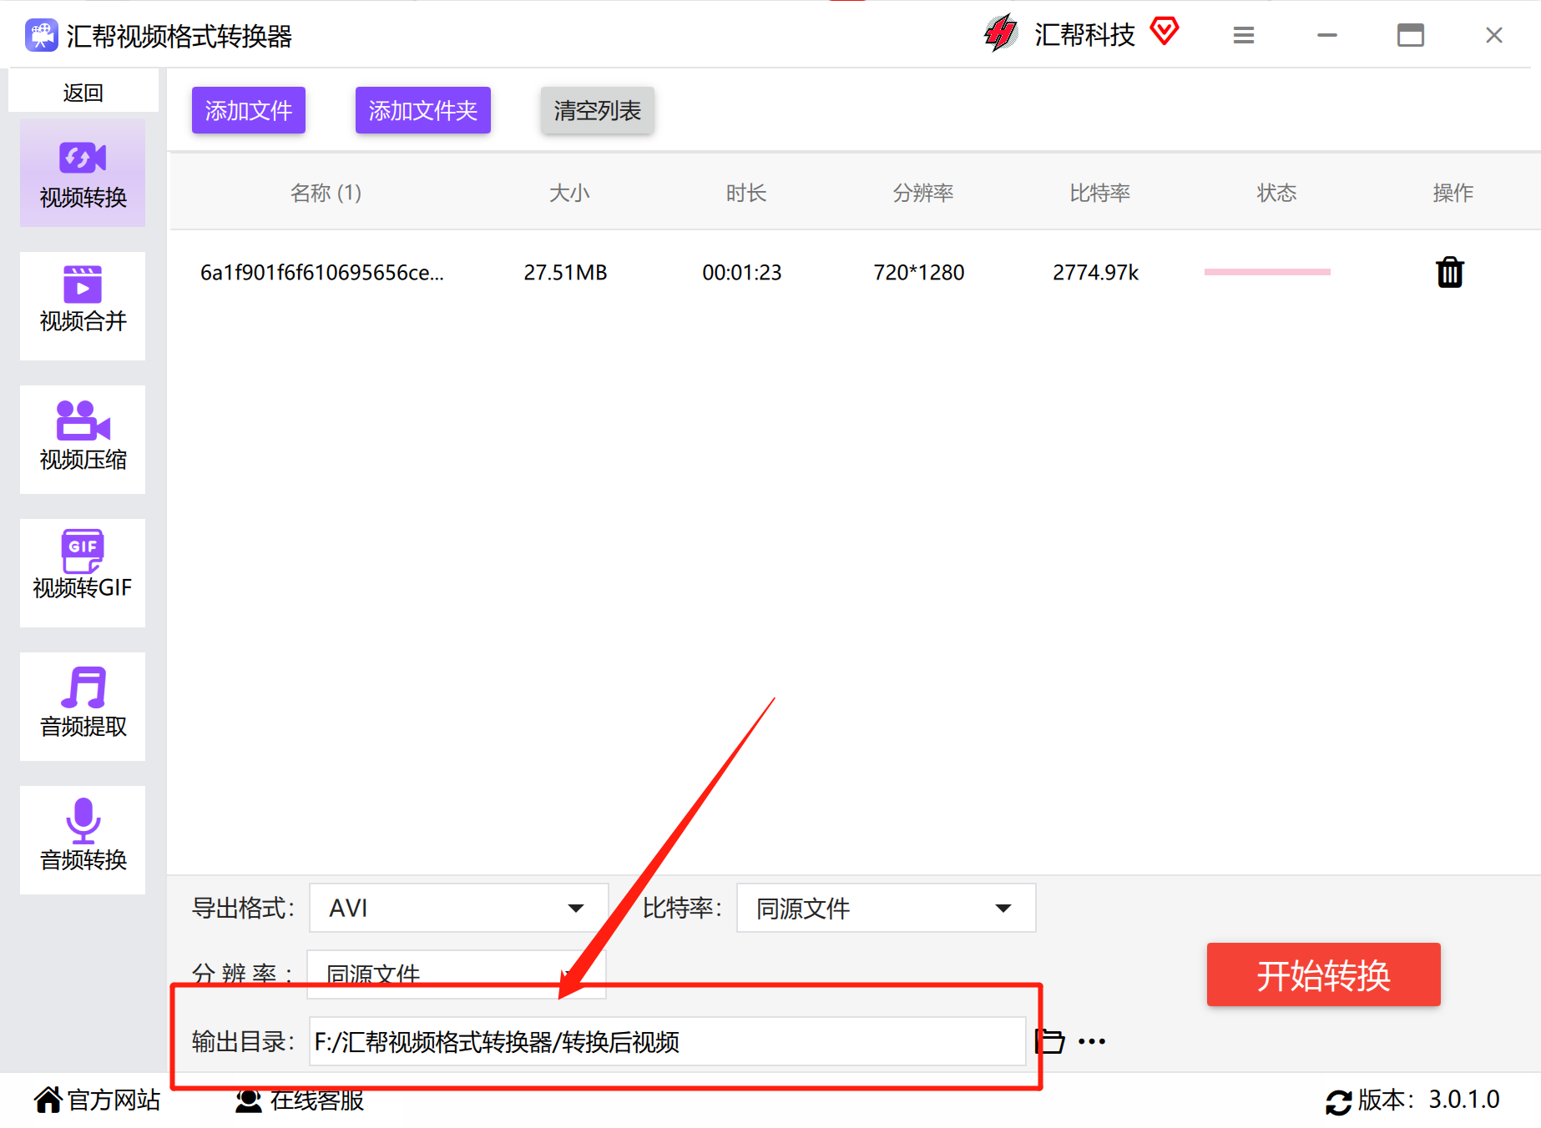Expand the 导出格式 AVI dropdown
This screenshot has width=1541, height=1128.
click(x=458, y=908)
